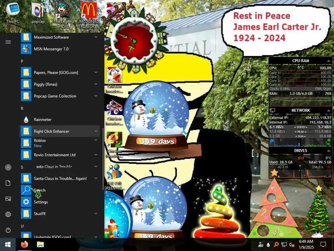
Task: Click RAM usage 3.0 GB/4.0 GB text
Action: (301, 93)
